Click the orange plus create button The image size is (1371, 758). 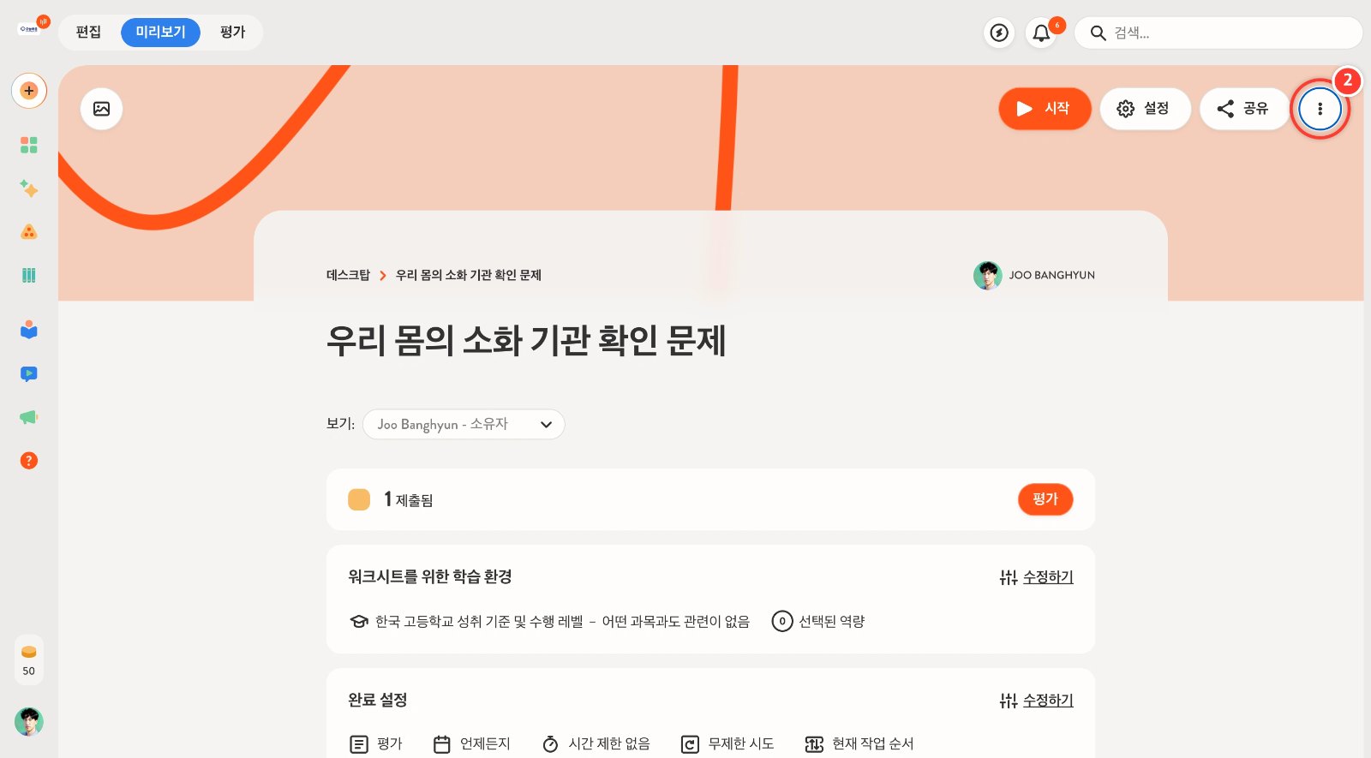(x=29, y=91)
